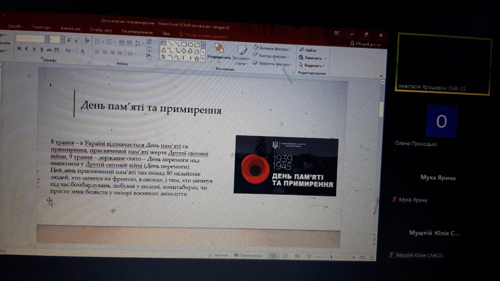
Task: Clear all formatting eraser icon
Action: pyautogui.click(x=87, y=41)
